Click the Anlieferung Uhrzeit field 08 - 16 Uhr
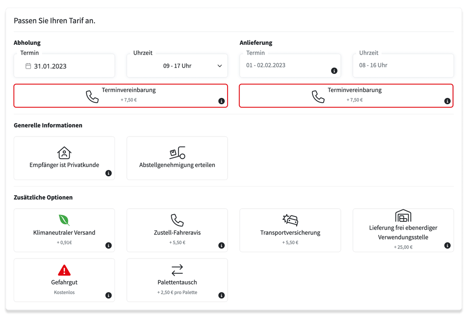The width and height of the screenshot is (468, 322). (403, 66)
